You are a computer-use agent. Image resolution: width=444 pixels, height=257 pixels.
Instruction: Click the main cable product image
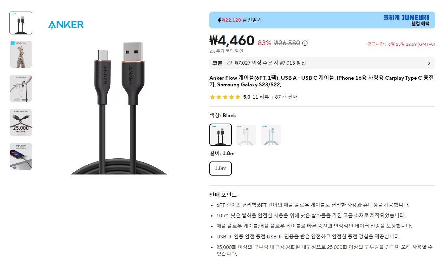pyautogui.click(x=119, y=107)
